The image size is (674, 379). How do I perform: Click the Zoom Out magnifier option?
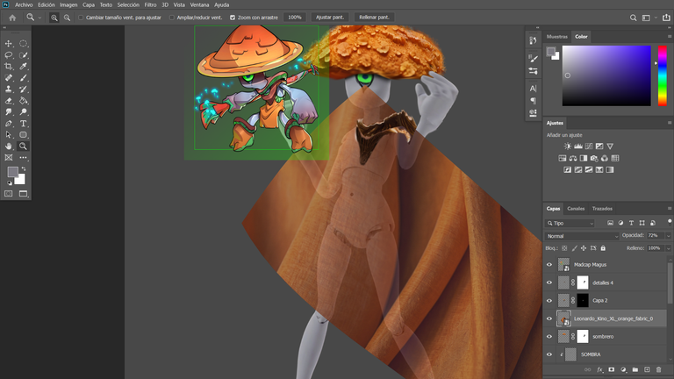click(67, 18)
